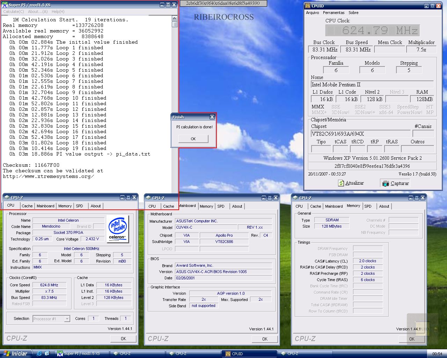Click the Apollo Pro chipset value
The image size is (447, 358).
224,235
